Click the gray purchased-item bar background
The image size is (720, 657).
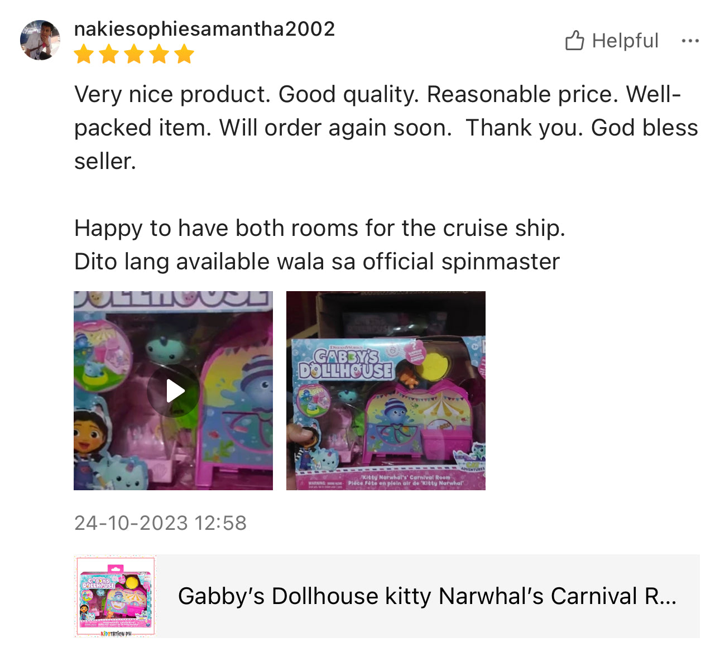[x=386, y=596]
